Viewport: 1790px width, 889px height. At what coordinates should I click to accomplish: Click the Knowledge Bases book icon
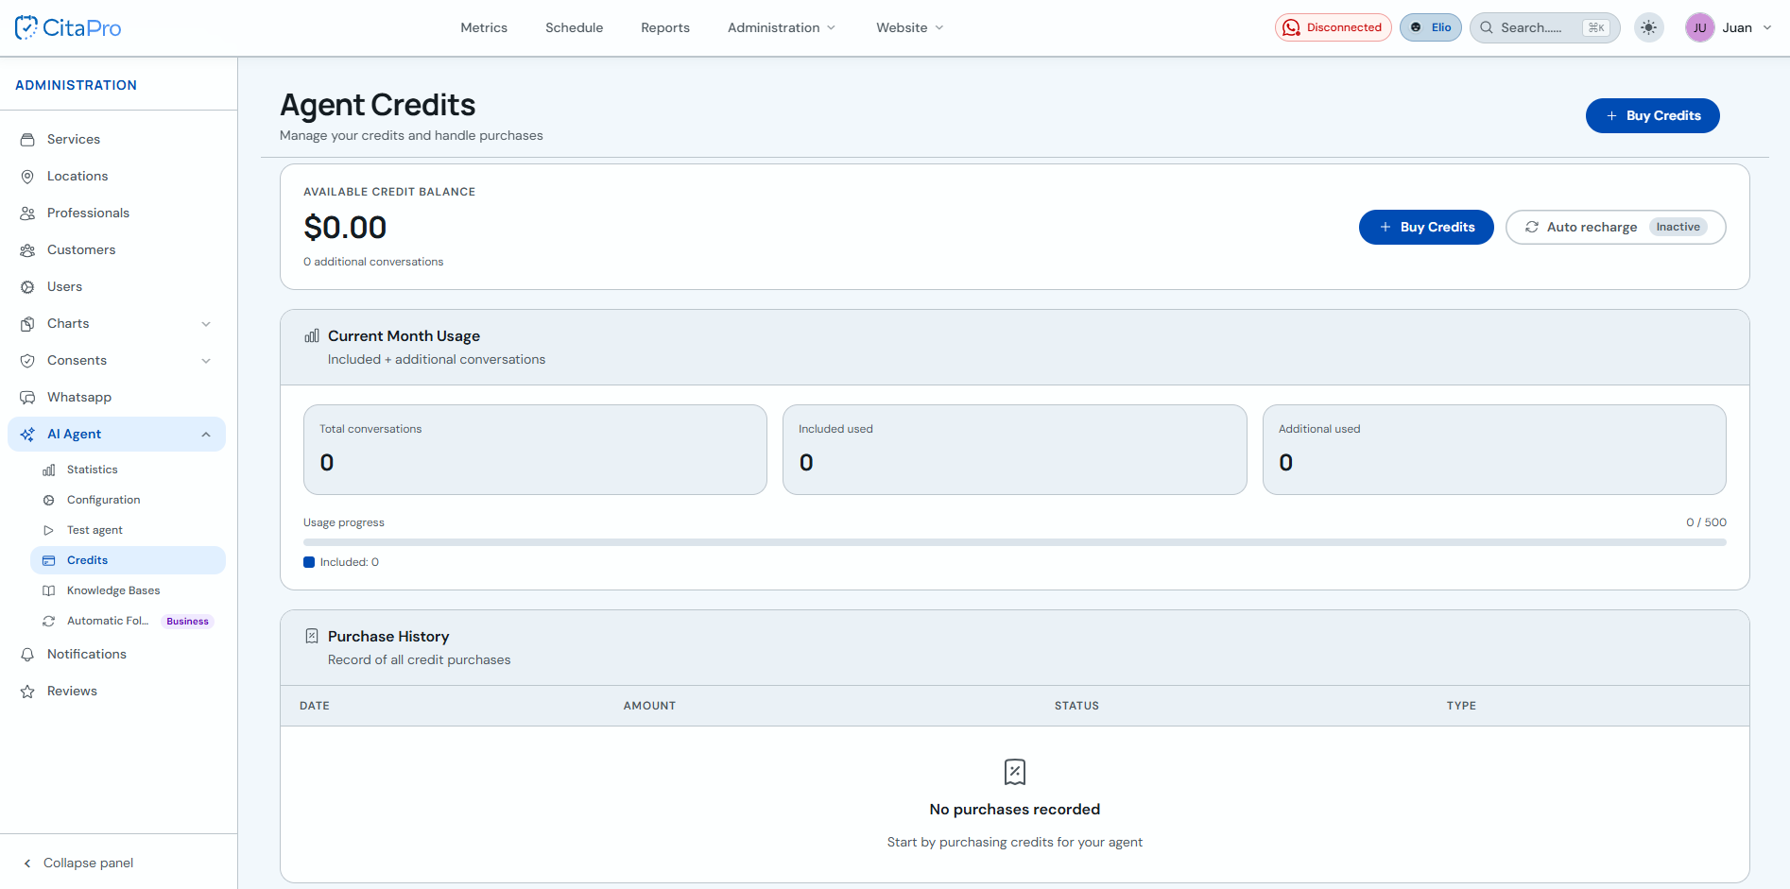point(49,590)
